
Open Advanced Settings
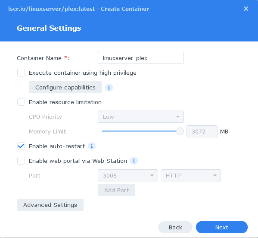(50, 205)
